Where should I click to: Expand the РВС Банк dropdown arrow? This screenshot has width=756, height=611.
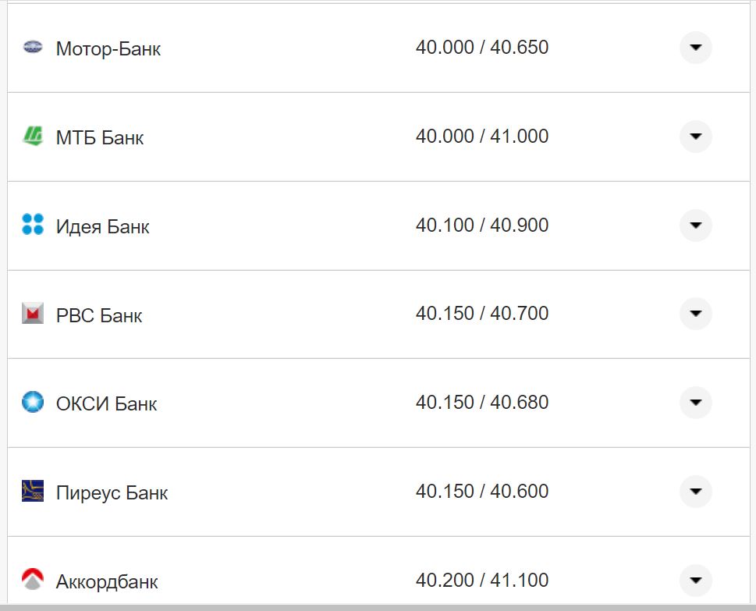tap(695, 314)
